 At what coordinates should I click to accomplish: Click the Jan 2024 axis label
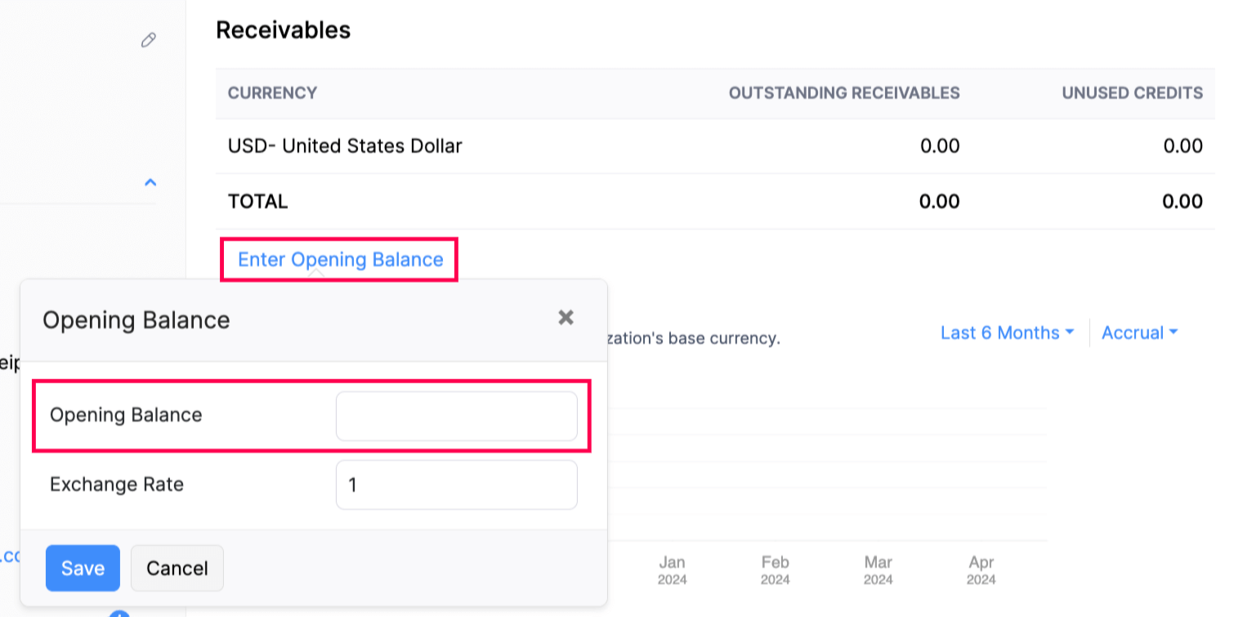tap(672, 570)
